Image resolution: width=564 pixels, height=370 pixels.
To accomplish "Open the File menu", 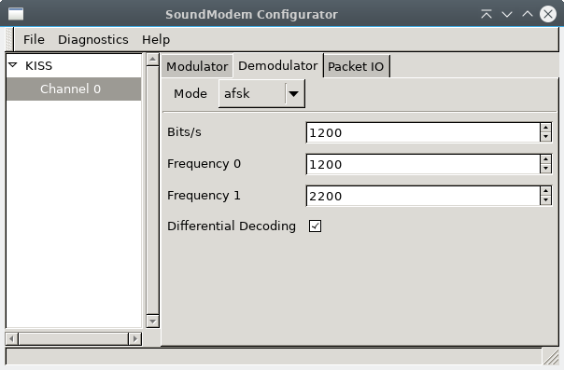I will click(34, 39).
